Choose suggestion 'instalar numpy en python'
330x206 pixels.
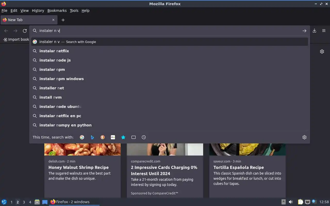(170, 125)
